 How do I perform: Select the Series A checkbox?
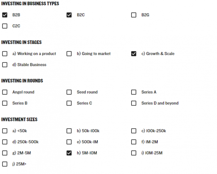coord(134,92)
